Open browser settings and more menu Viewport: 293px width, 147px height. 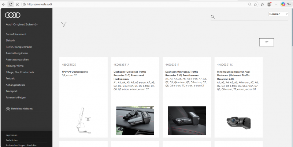coord(276,4)
